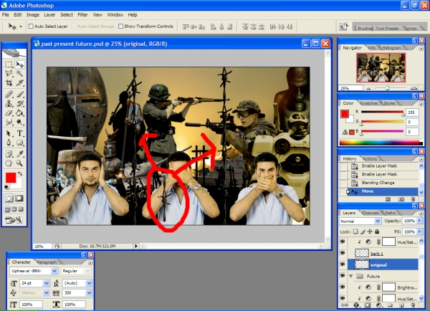
Task: Open the Layer menu
Action: click(49, 15)
